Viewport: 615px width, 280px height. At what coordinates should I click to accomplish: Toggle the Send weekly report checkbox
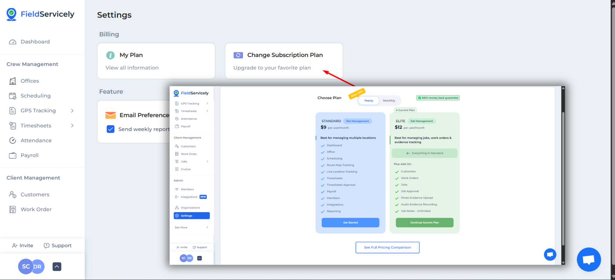(x=111, y=129)
